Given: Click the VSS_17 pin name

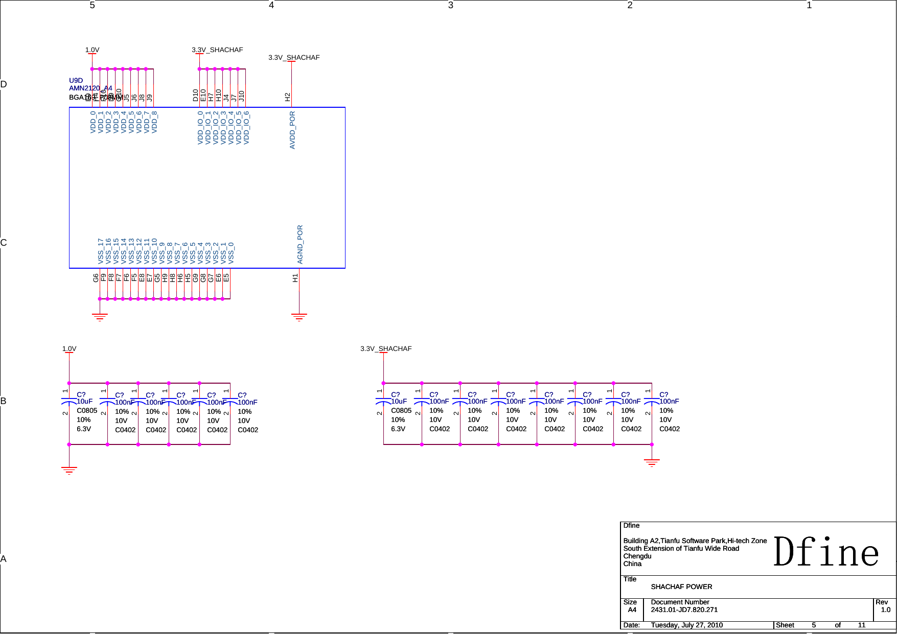Looking at the screenshot, I should point(101,251).
